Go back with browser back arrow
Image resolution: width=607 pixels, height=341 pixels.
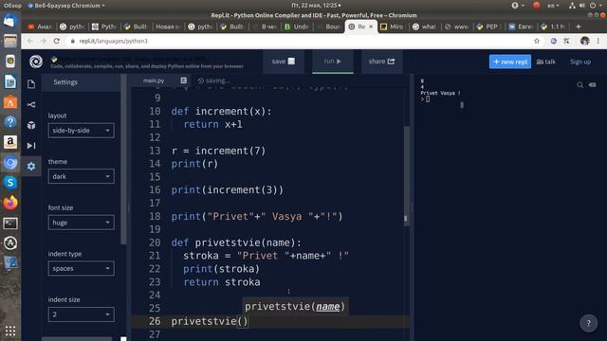[x=30, y=41]
